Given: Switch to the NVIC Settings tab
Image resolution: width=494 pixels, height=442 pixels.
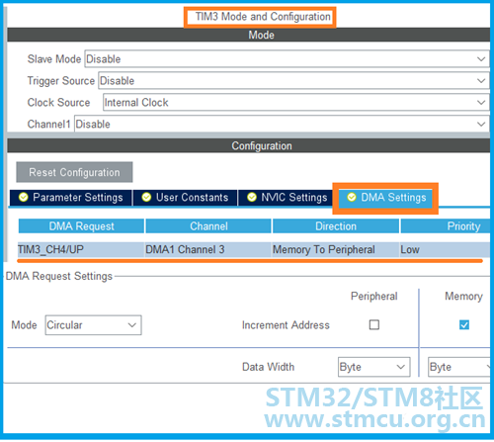Looking at the screenshot, I should pos(286,198).
